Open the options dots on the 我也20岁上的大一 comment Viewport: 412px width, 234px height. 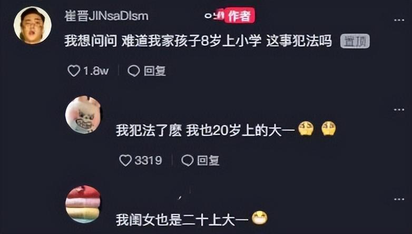399,110
